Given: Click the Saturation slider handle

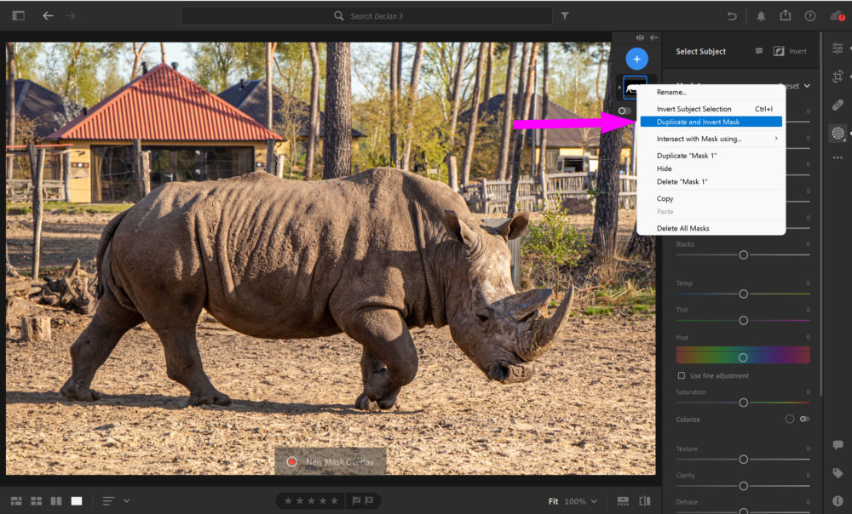Looking at the screenshot, I should pyautogui.click(x=743, y=403).
